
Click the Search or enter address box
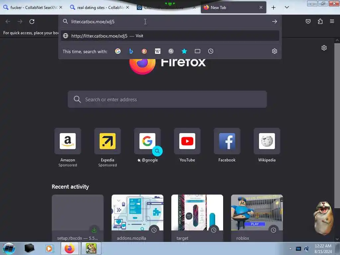tap(167, 99)
